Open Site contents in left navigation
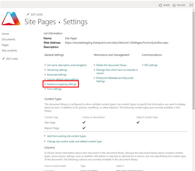Screen dimensions: 195x171 click(x=9, y=51)
